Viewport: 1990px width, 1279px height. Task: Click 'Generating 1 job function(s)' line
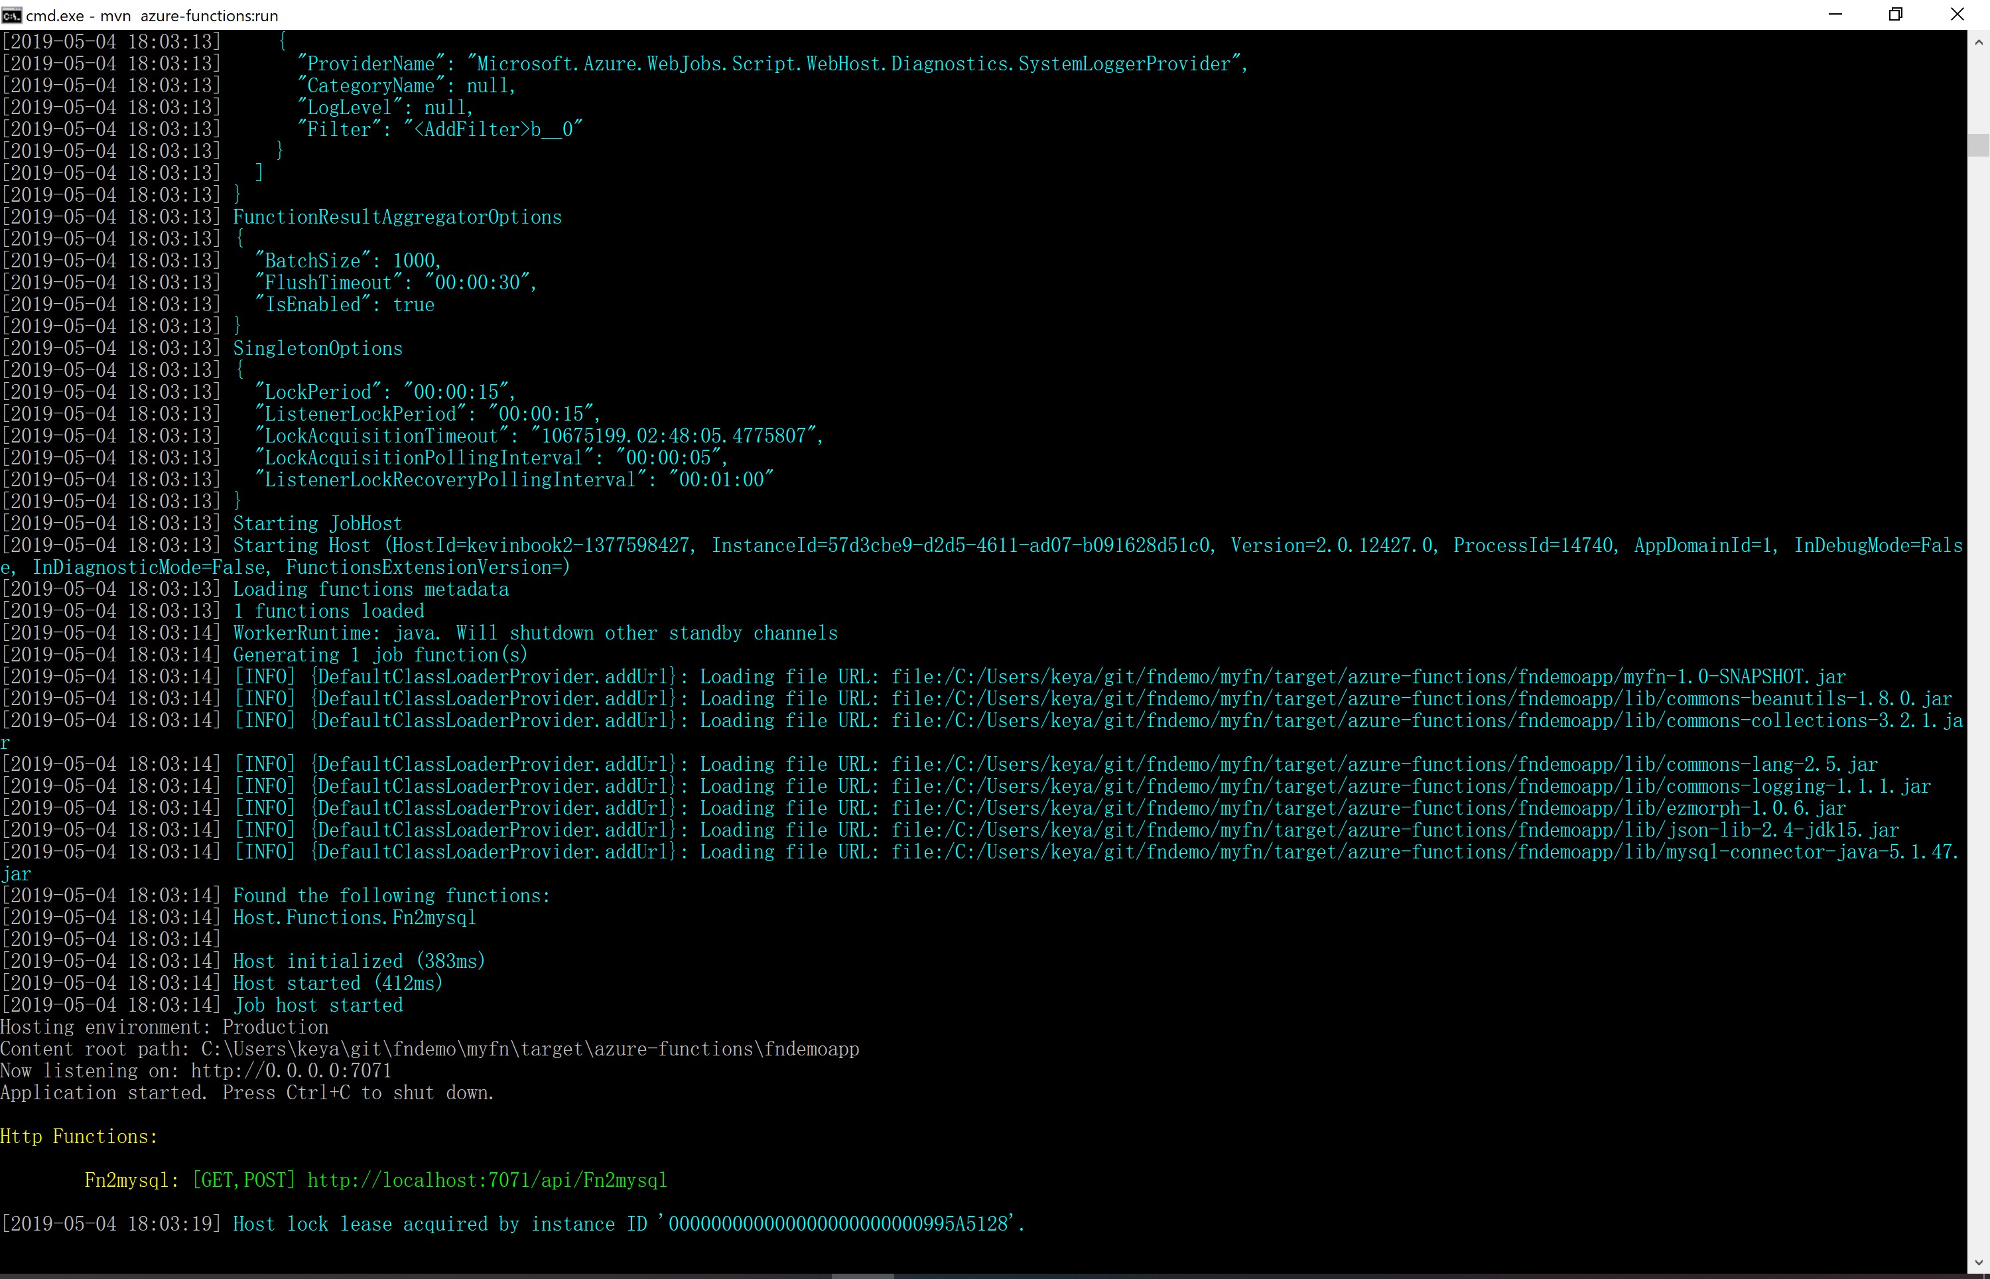265,655
